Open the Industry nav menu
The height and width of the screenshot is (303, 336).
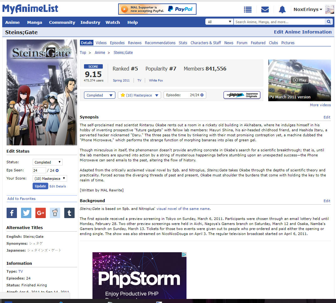[x=90, y=22]
